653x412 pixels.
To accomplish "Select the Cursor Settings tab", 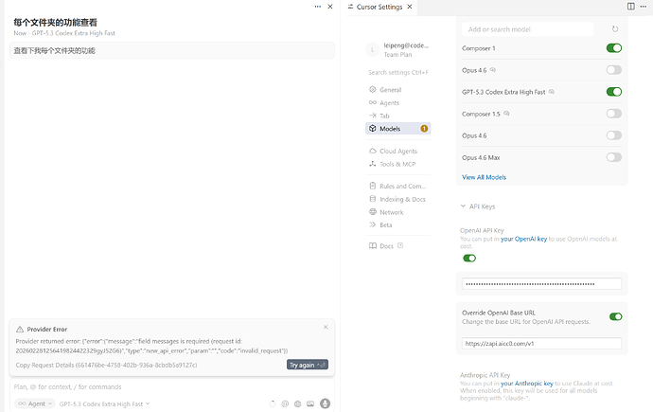I will (x=379, y=7).
